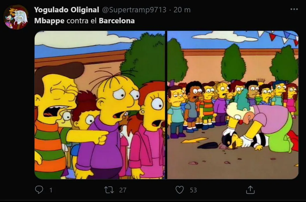This screenshot has height=202, width=306.
Task: View the like count showing 53
Action: click(193, 190)
